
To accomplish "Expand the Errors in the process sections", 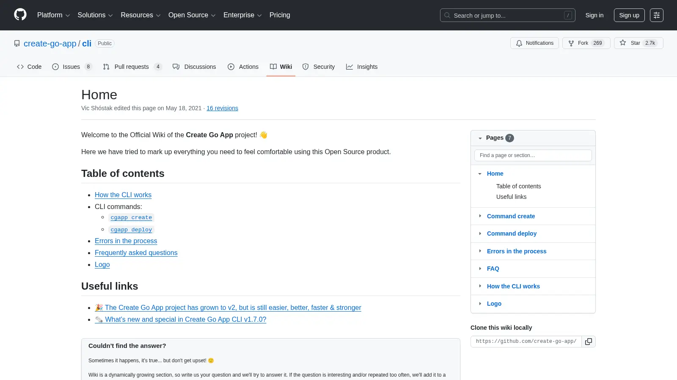I will pyautogui.click(x=480, y=251).
